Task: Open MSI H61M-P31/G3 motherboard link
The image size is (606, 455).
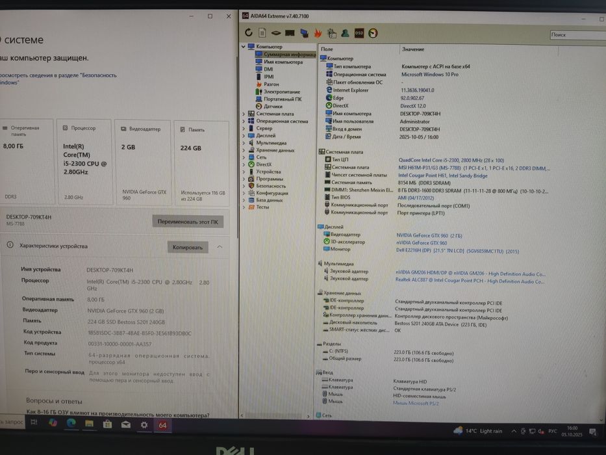Action: pos(474,168)
